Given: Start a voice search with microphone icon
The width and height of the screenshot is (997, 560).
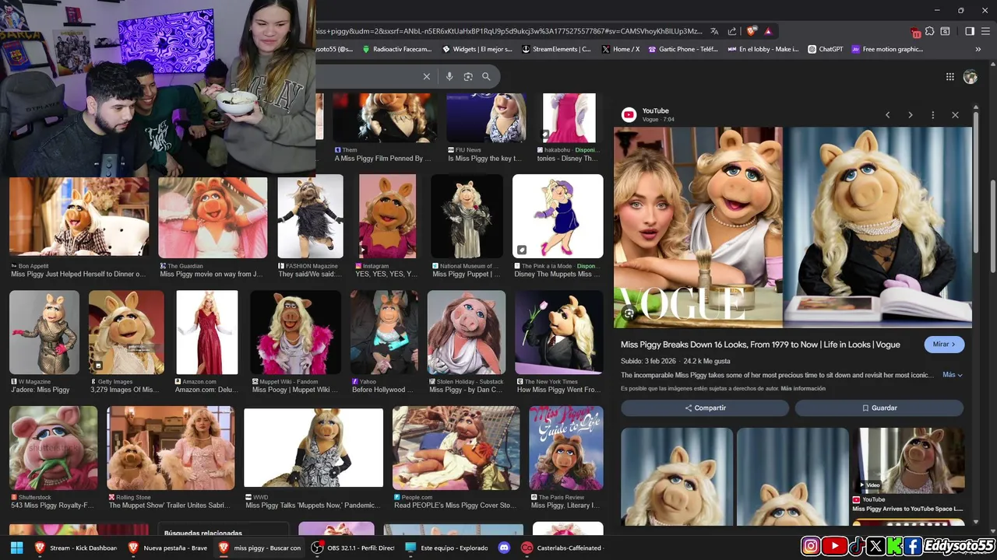Looking at the screenshot, I should point(449,76).
